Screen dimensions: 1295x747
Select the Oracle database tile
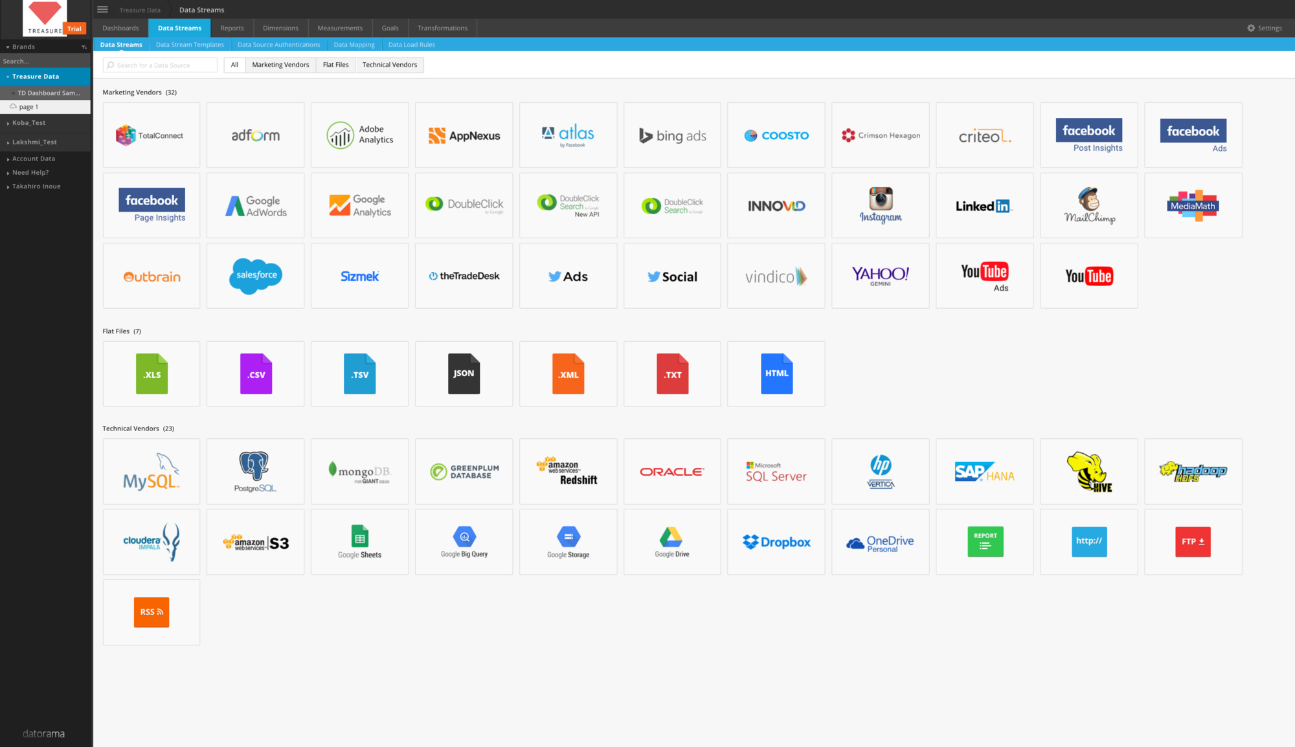tap(672, 472)
